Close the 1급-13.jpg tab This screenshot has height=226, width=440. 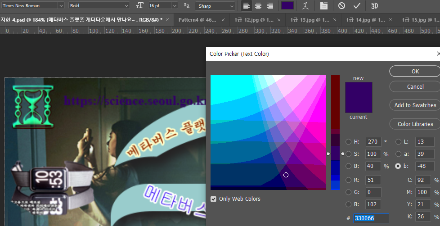click(335, 20)
